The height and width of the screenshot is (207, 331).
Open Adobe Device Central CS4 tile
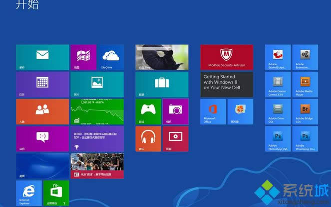tap(278, 85)
